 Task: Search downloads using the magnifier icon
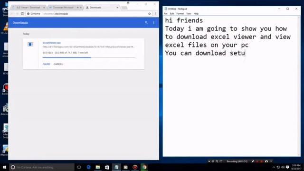[146, 23]
